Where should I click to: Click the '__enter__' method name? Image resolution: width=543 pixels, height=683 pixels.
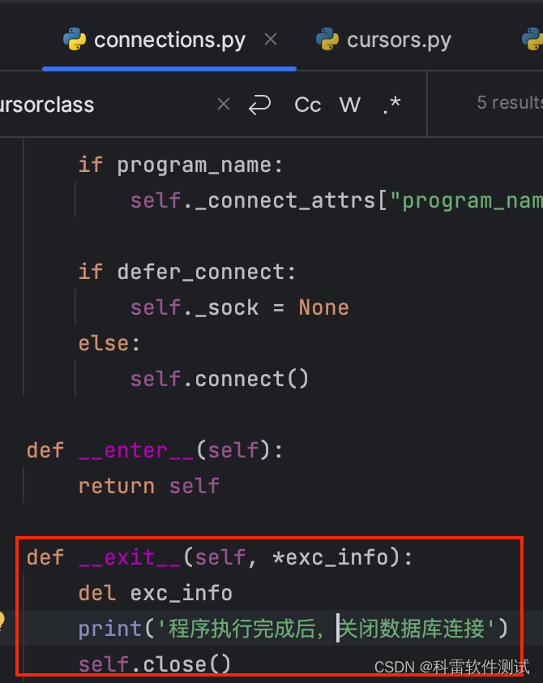[x=136, y=451]
